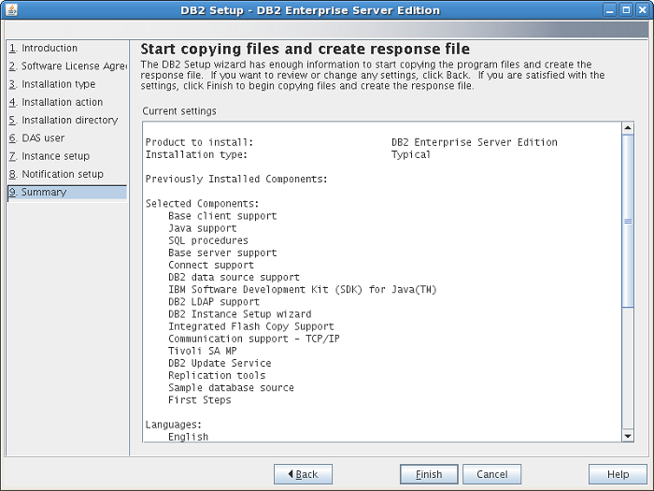Click the scrollbar thumb in Current settings

click(x=628, y=222)
